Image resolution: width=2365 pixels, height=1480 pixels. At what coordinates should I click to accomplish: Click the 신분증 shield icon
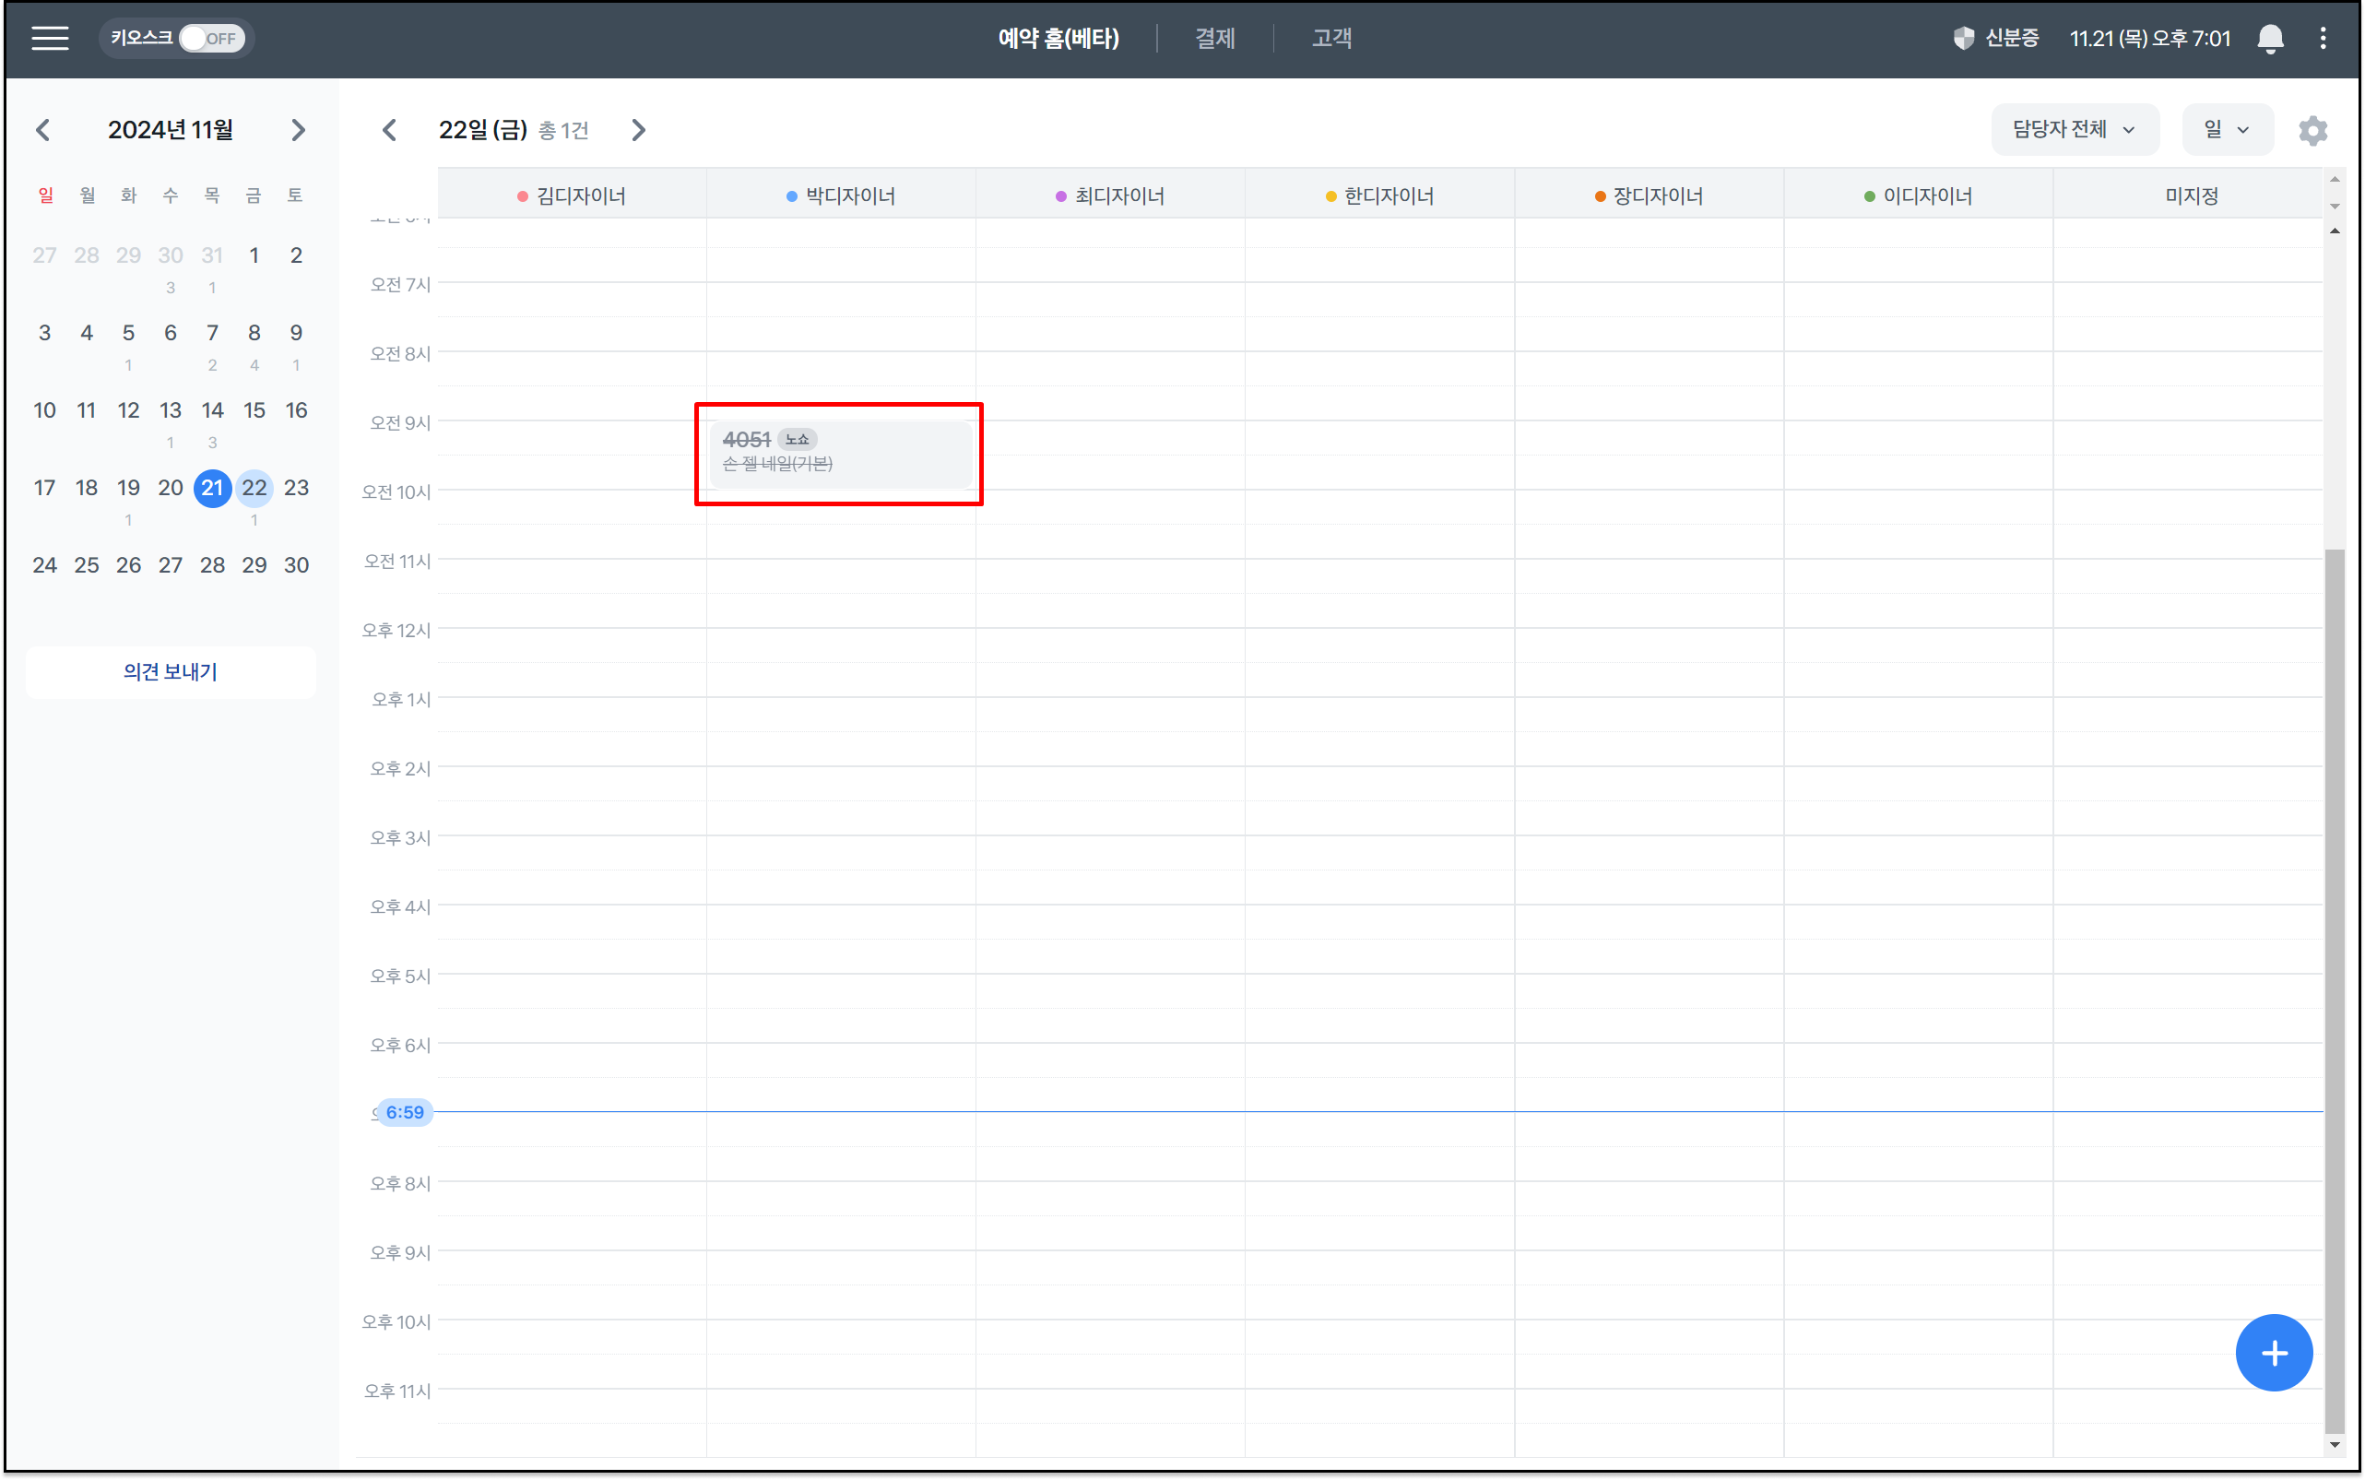click(1963, 38)
